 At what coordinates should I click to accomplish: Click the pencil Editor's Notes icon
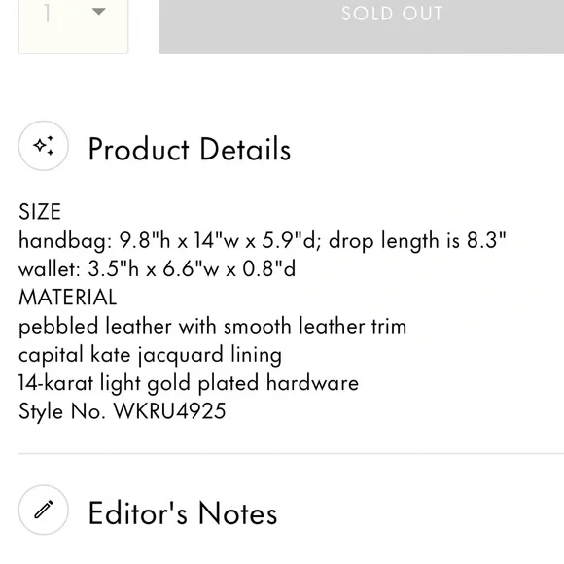pos(44,510)
